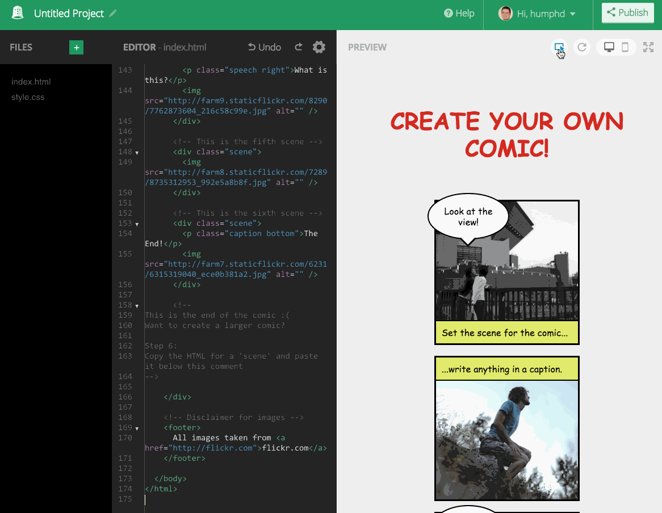Switch preview to desktop view
The height and width of the screenshot is (513, 662).
(609, 48)
